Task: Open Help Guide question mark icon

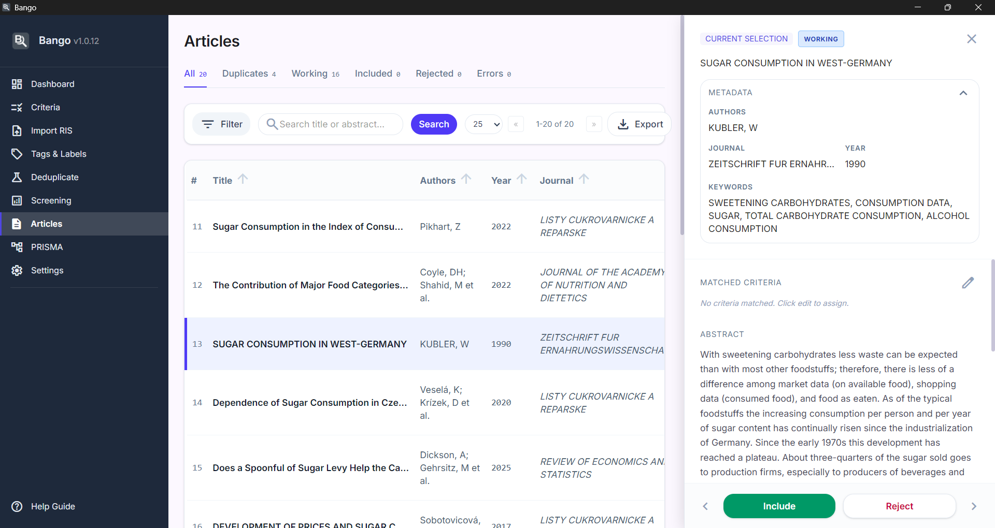Action: [x=17, y=506]
